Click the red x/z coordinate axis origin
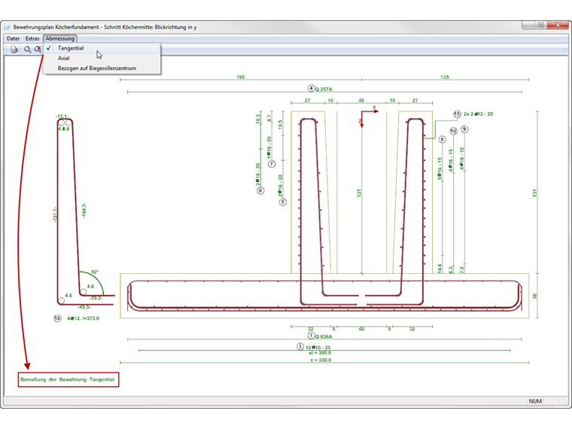Image resolution: width=572 pixels, height=429 pixels. (x=362, y=111)
